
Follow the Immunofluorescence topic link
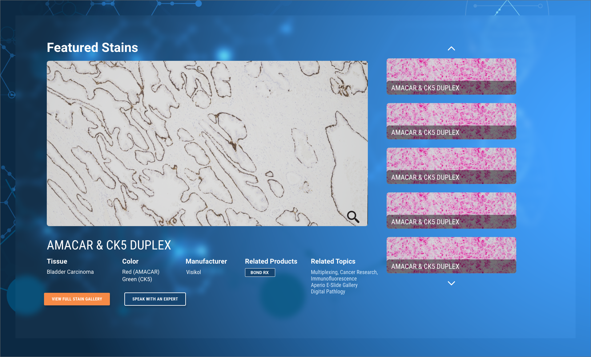[334, 279]
